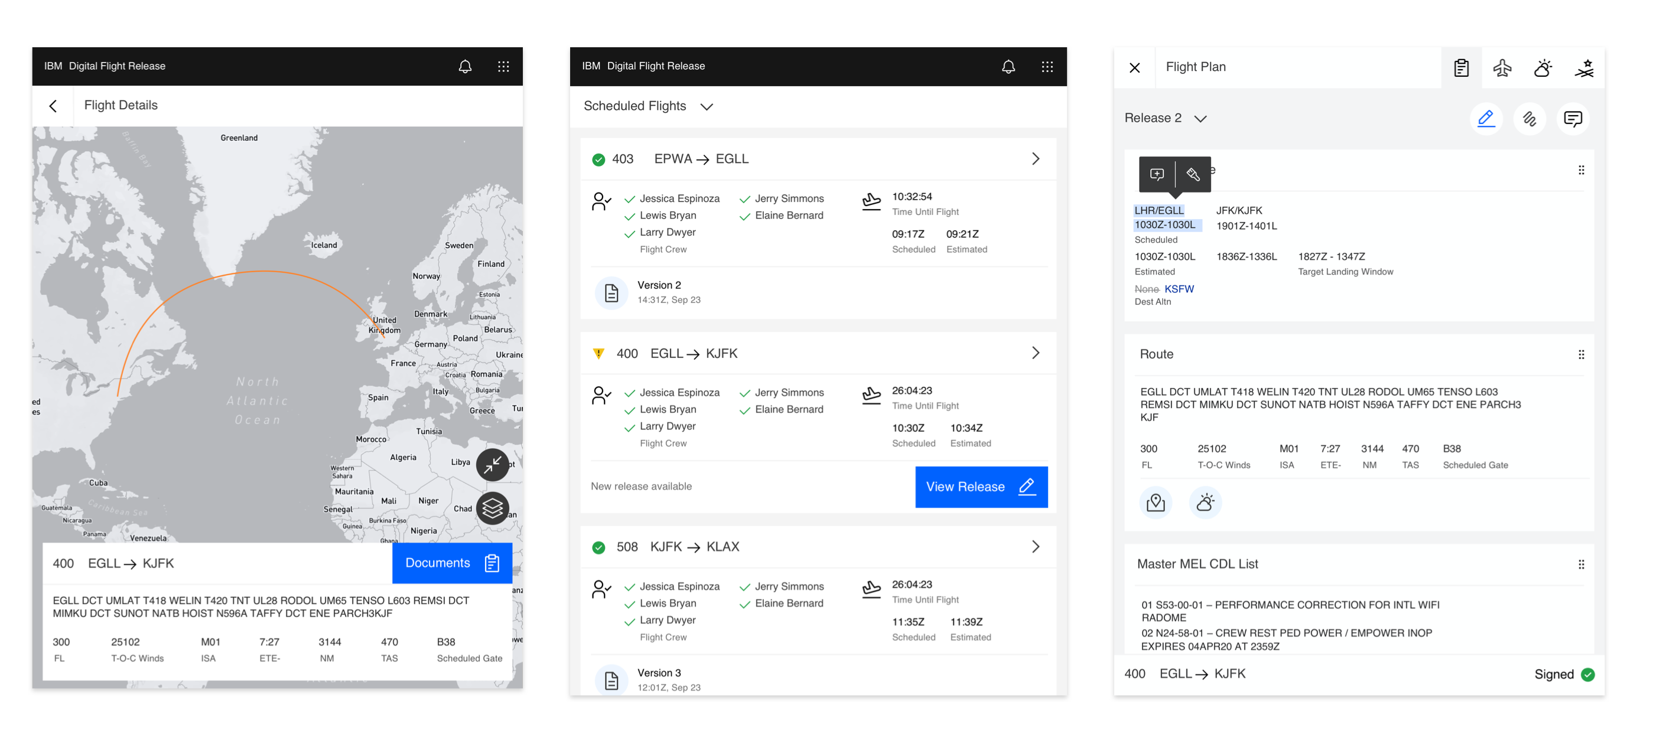Click MEL item 02 N24-58-01
Viewport: 1653px width, 743px height.
pos(1287,640)
